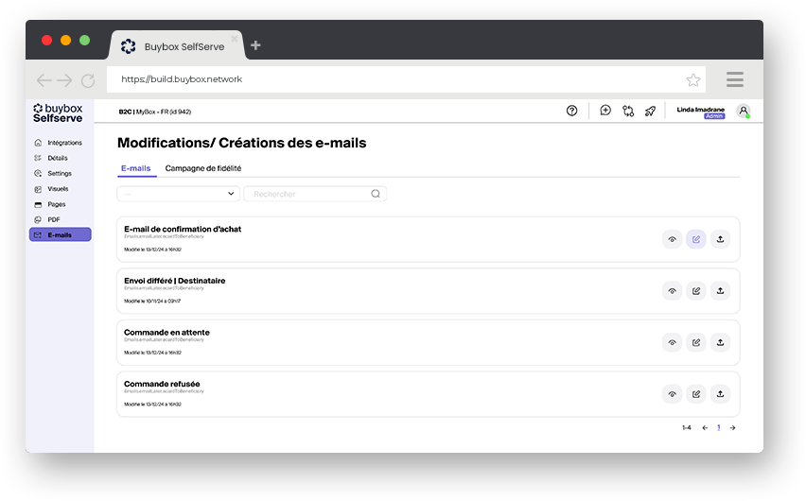Go to next page arrow in pagination
806x501 pixels.
tap(732, 428)
